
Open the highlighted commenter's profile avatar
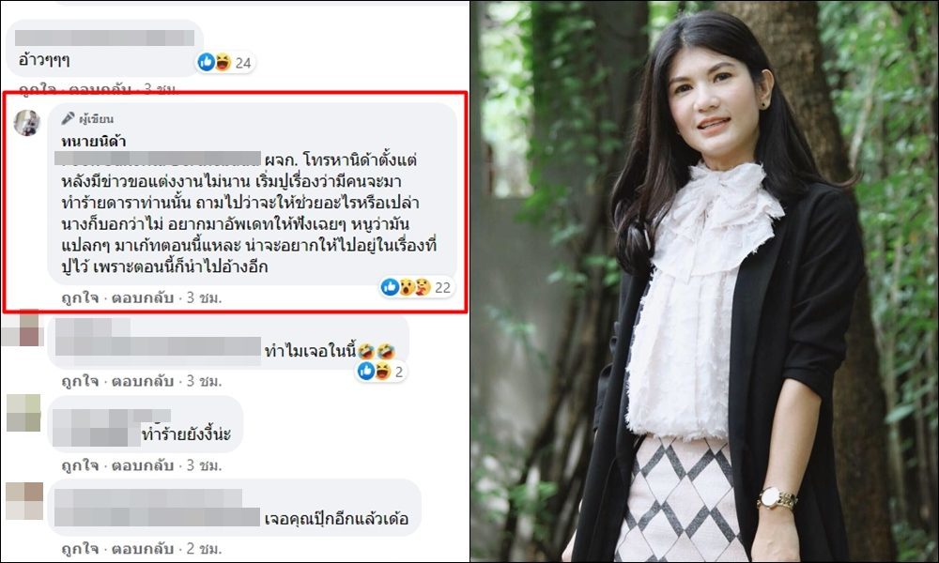27,123
